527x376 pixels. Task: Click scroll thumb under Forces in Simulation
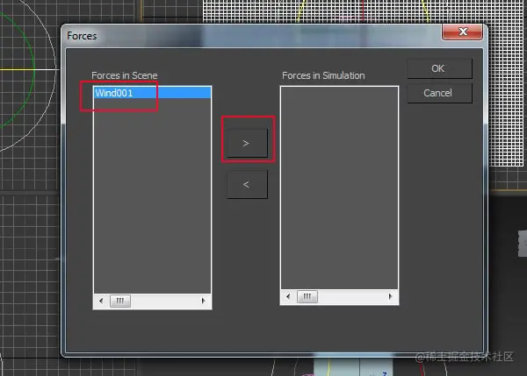click(x=307, y=296)
